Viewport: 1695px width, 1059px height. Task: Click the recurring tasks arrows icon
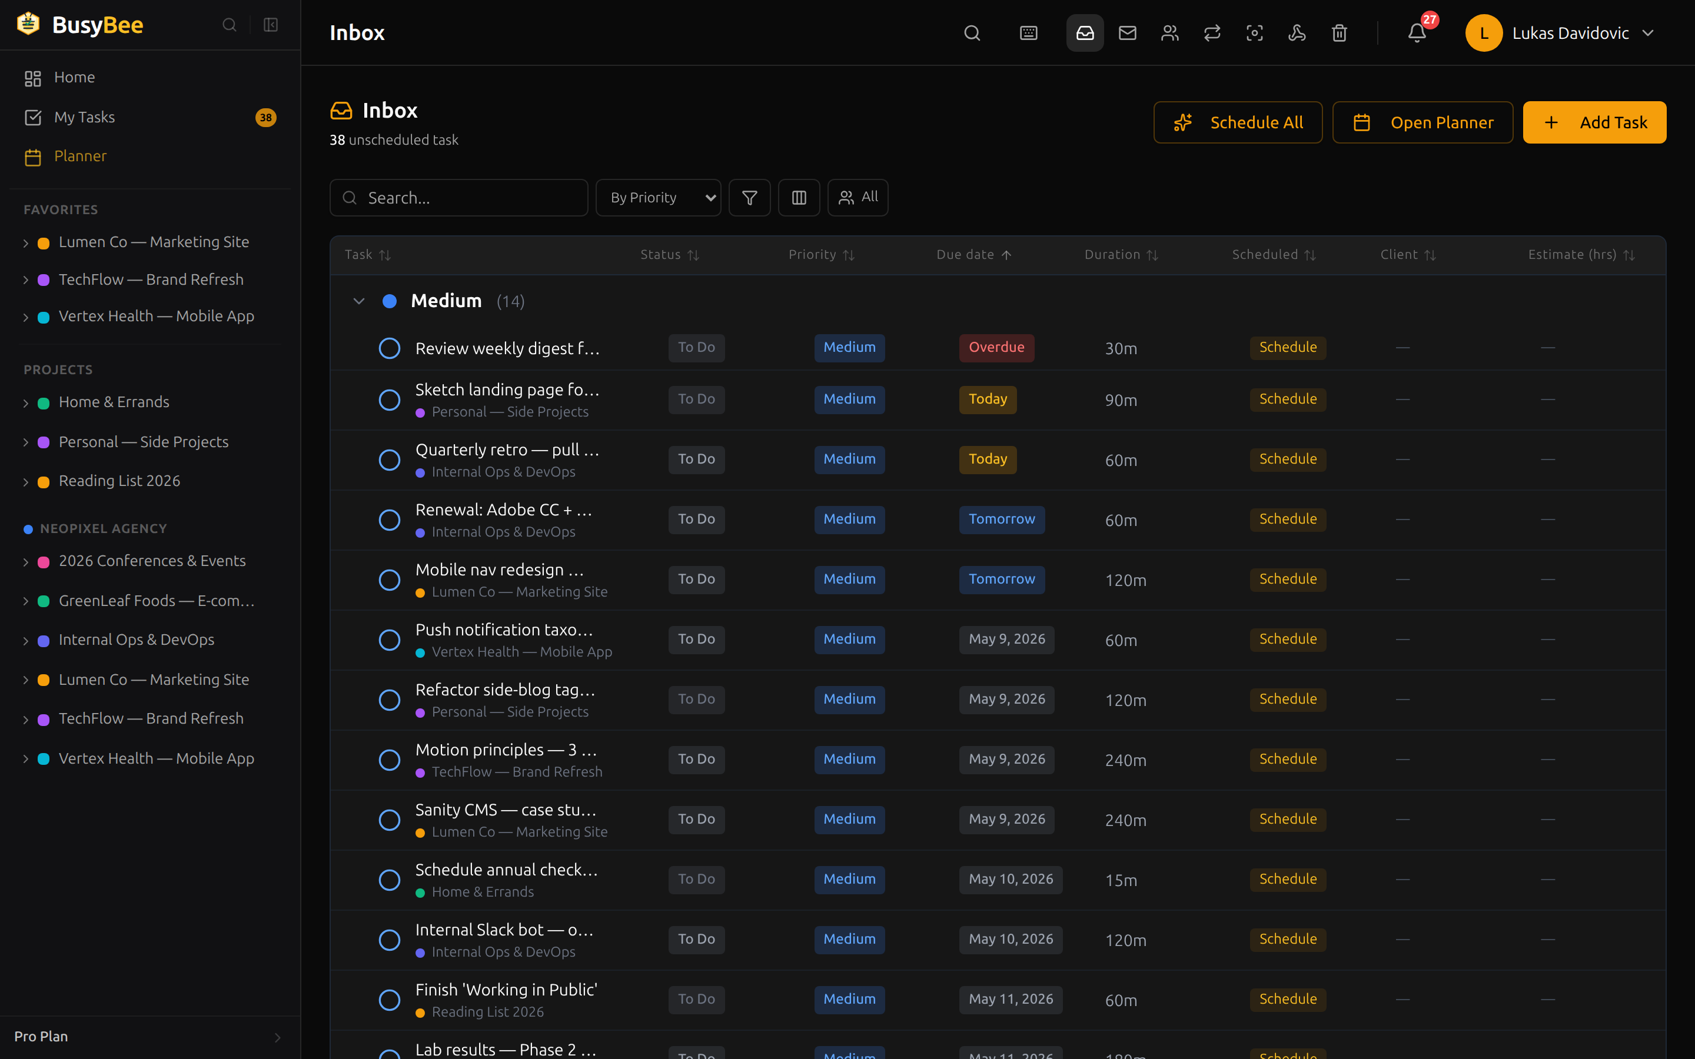[x=1212, y=33]
